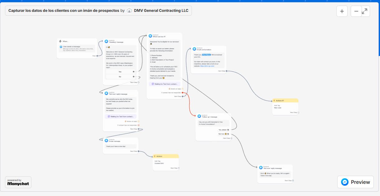
Task: Click the Next Step connector of Greeting message
Action: click(x=138, y=83)
